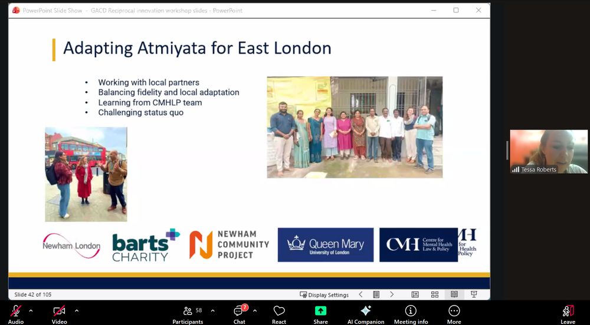This screenshot has width=590, height=325.
Task: Click the Barts Charity logo
Action: 146,245
